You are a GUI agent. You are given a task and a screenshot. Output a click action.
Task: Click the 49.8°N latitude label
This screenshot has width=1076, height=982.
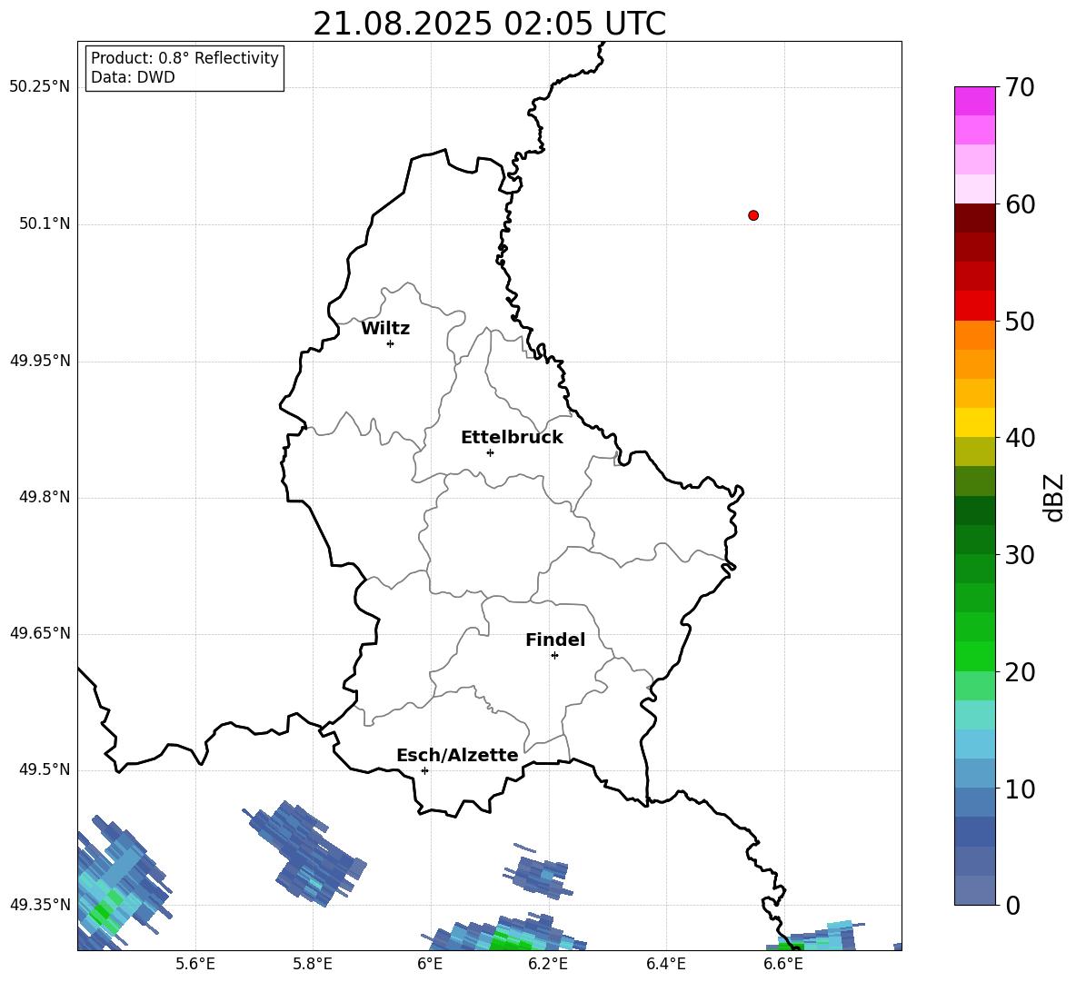(x=45, y=497)
